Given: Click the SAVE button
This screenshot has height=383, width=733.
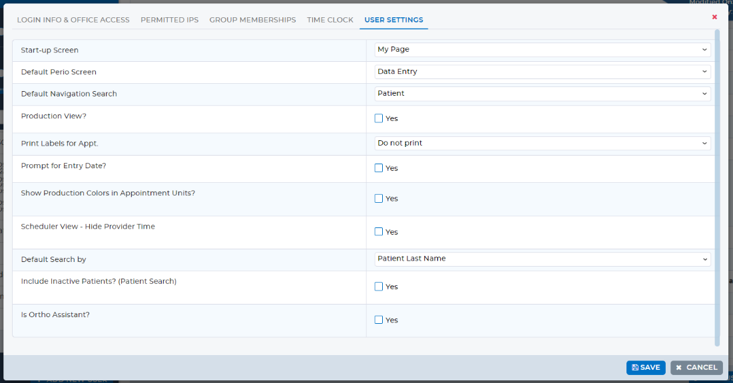Looking at the screenshot, I should click(x=645, y=367).
